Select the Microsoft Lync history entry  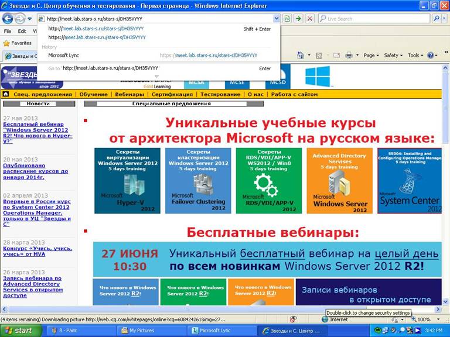click(159, 56)
